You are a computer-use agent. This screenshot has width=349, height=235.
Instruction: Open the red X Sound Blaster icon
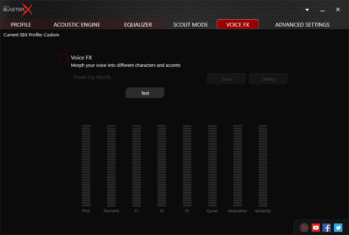coord(304,228)
